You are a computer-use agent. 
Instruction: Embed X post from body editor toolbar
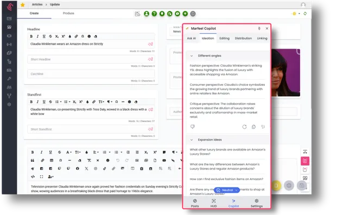[x=86, y=168]
